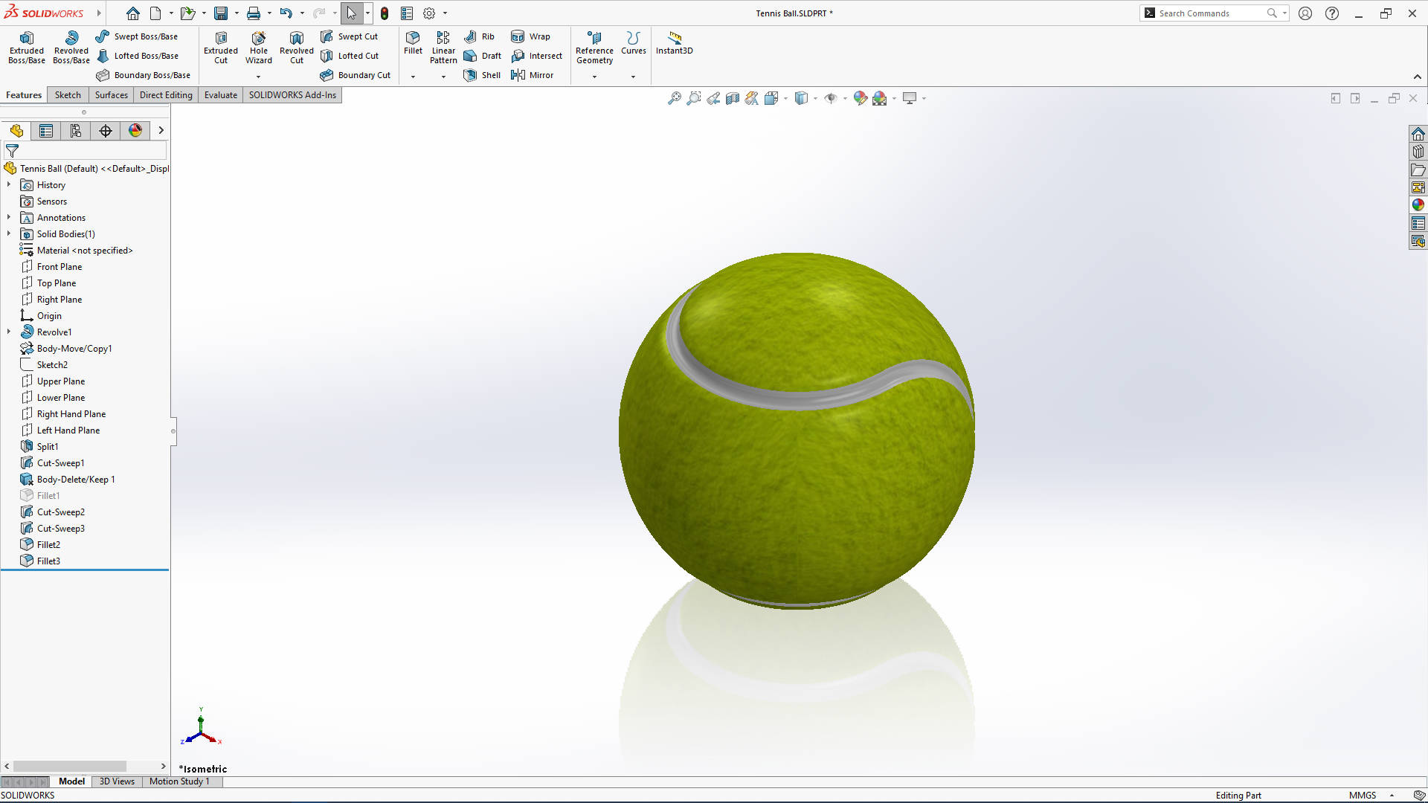Open the Evaluate ribbon tab

[x=220, y=94]
